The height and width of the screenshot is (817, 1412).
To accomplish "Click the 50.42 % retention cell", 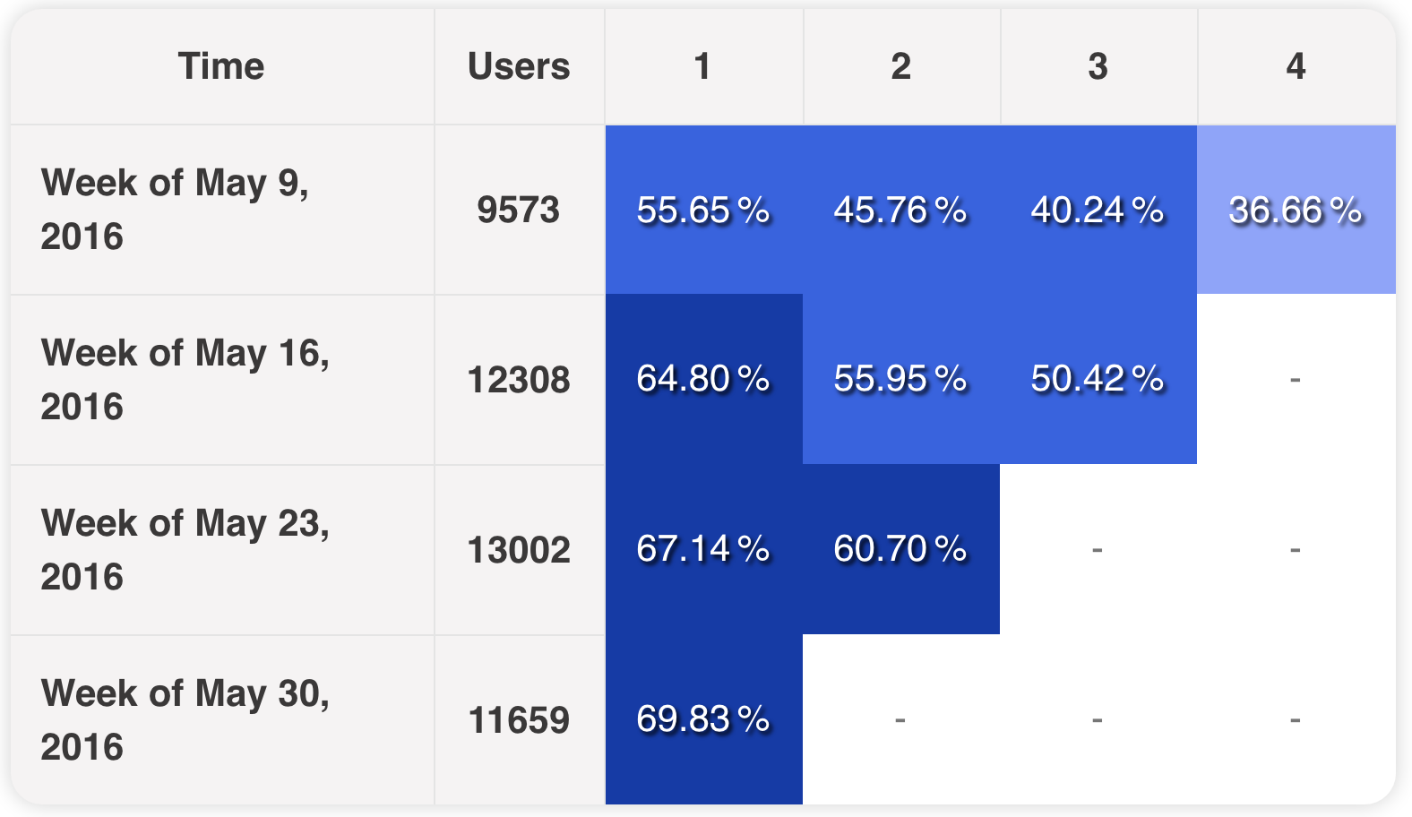I will point(1098,380).
